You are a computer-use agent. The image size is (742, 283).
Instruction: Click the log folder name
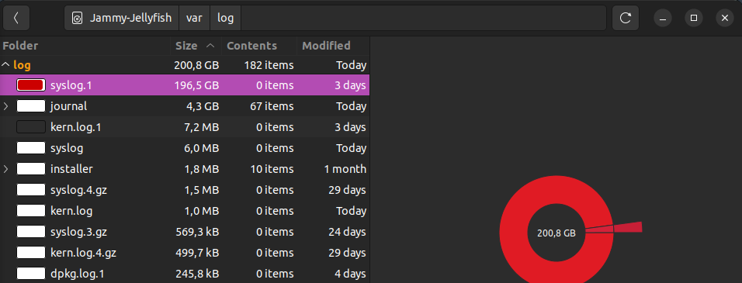click(23, 64)
